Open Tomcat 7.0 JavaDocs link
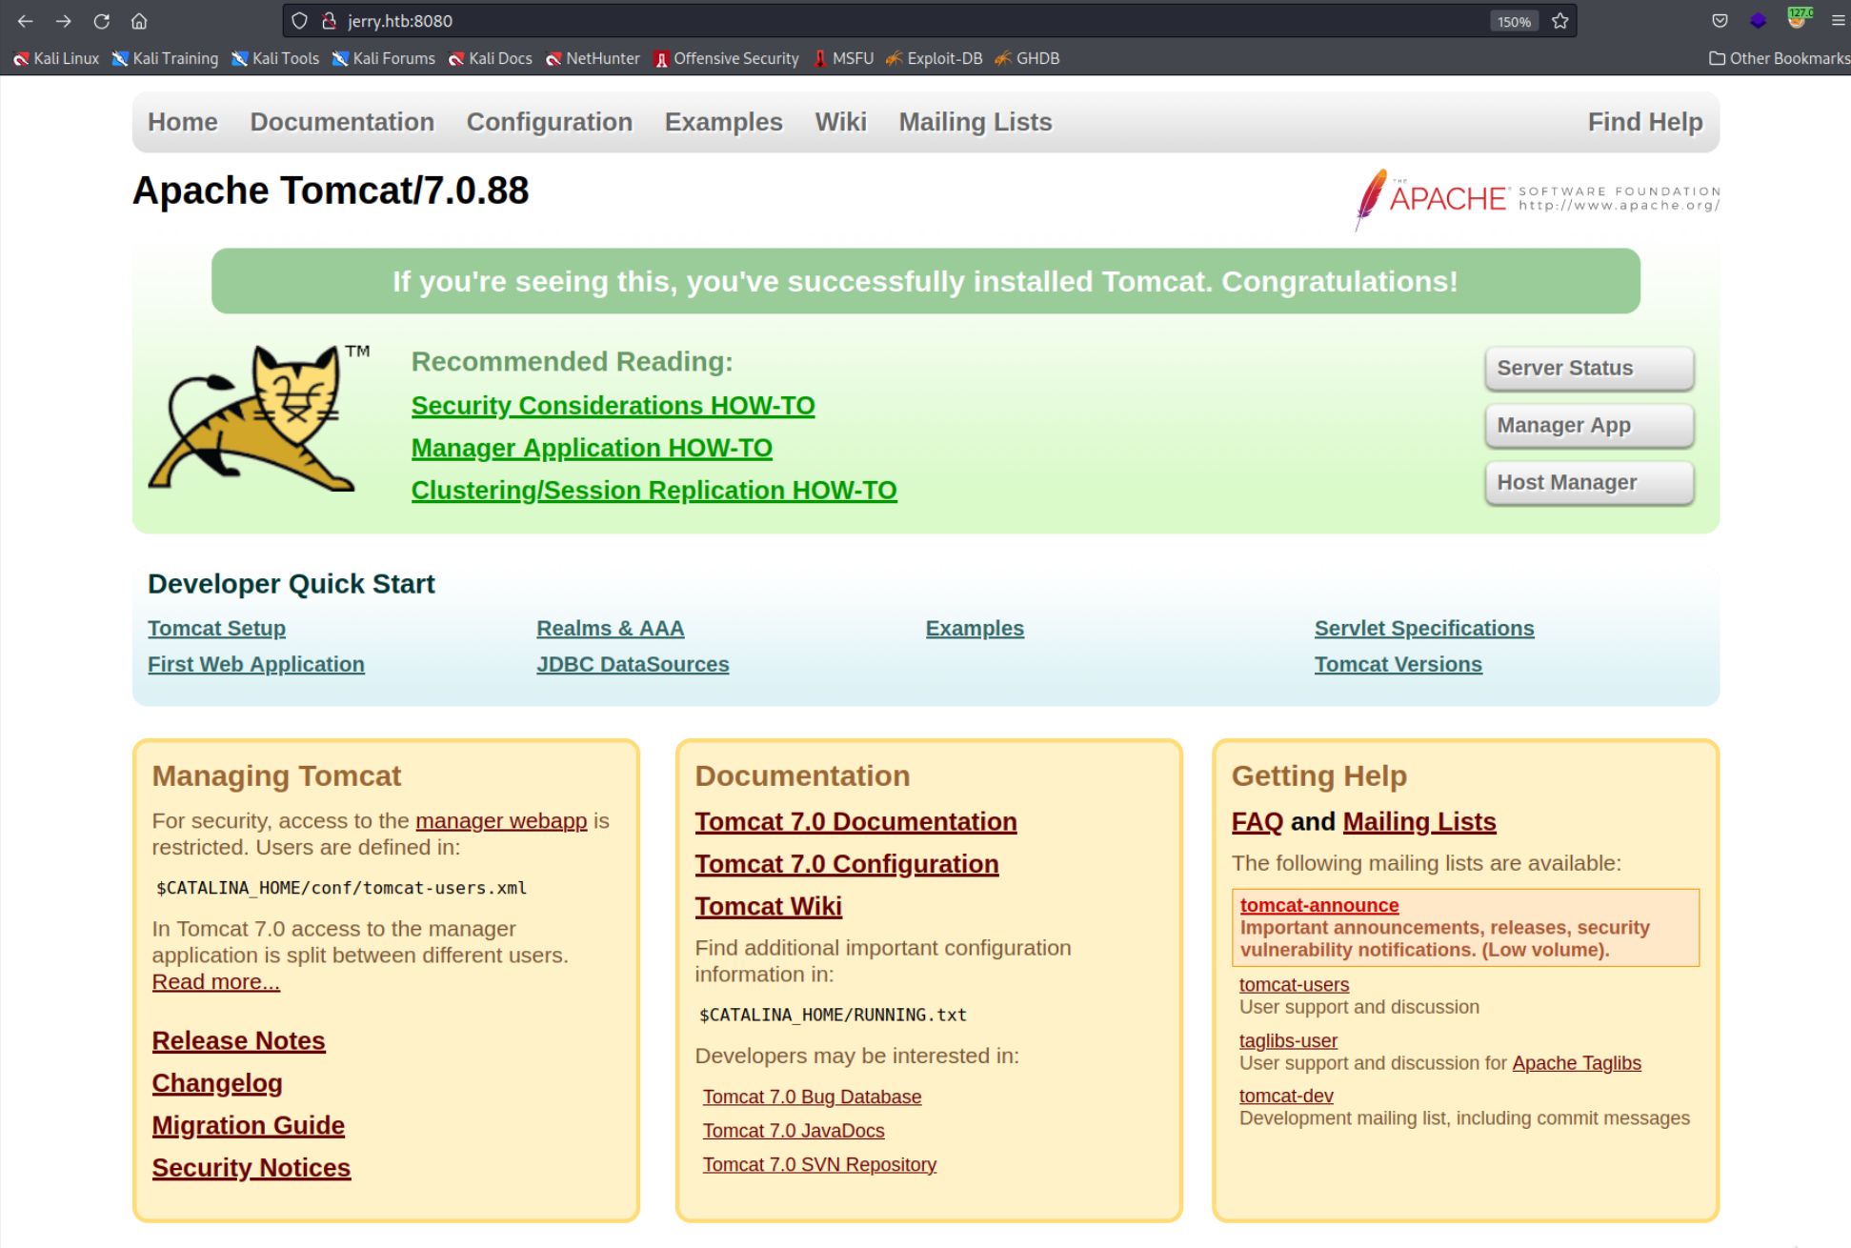This screenshot has height=1248, width=1851. point(794,1130)
